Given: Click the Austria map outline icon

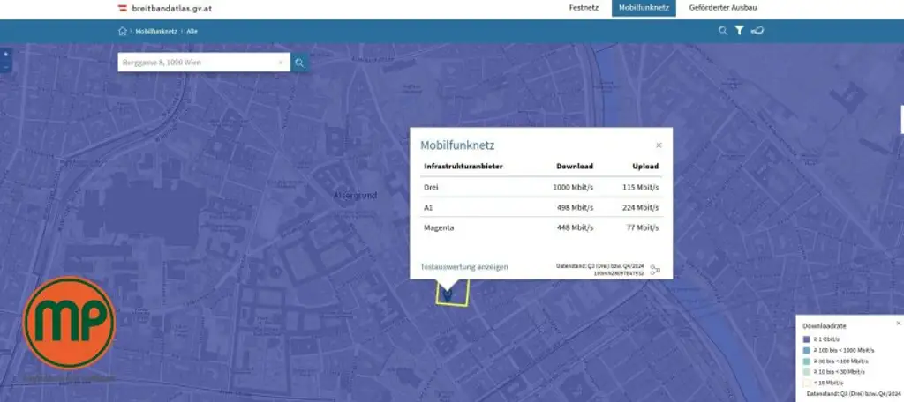Looking at the screenshot, I should point(757,31).
